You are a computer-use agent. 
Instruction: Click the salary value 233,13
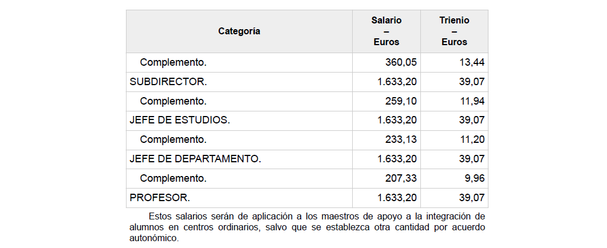pyautogui.click(x=401, y=139)
